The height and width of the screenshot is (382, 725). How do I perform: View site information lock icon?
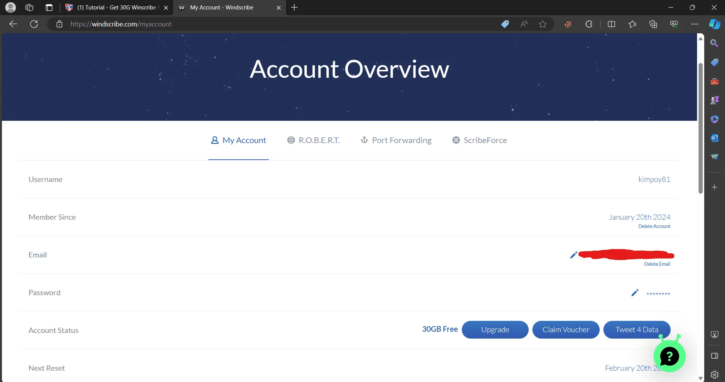(x=59, y=24)
